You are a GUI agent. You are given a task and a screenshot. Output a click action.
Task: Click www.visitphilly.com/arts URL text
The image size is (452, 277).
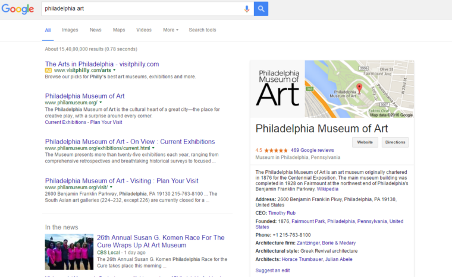coord(83,70)
